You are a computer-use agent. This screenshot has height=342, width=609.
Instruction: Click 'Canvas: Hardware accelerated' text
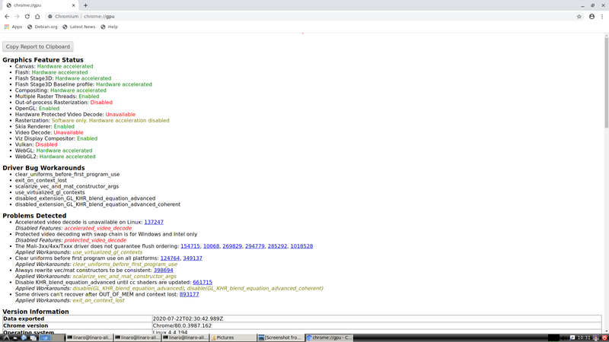pos(54,66)
